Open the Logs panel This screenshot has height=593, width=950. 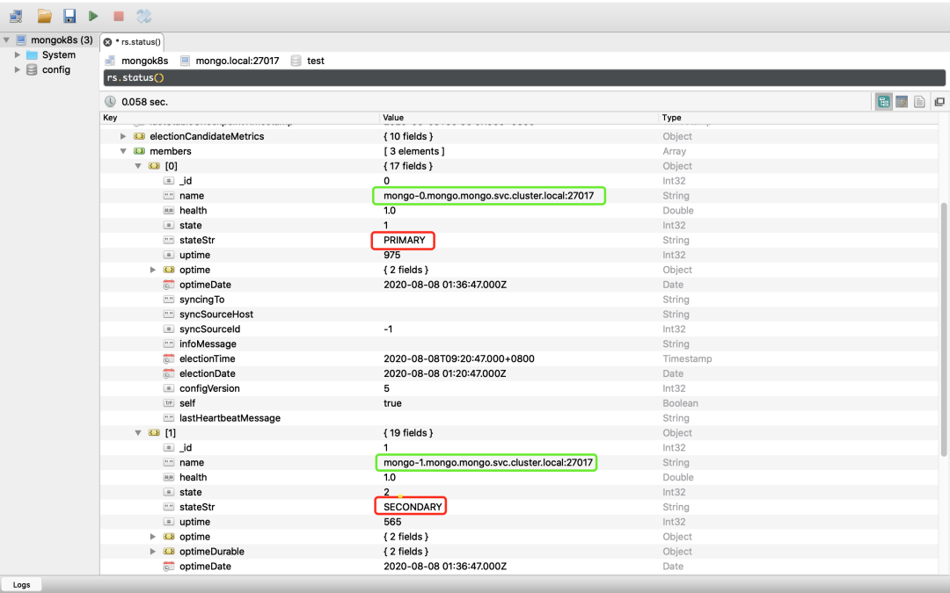21,584
